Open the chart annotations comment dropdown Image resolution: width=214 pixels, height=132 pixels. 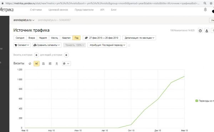(66, 64)
